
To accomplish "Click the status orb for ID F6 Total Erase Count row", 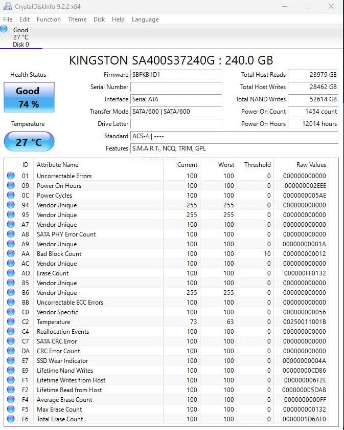I will pyautogui.click(x=11, y=419).
